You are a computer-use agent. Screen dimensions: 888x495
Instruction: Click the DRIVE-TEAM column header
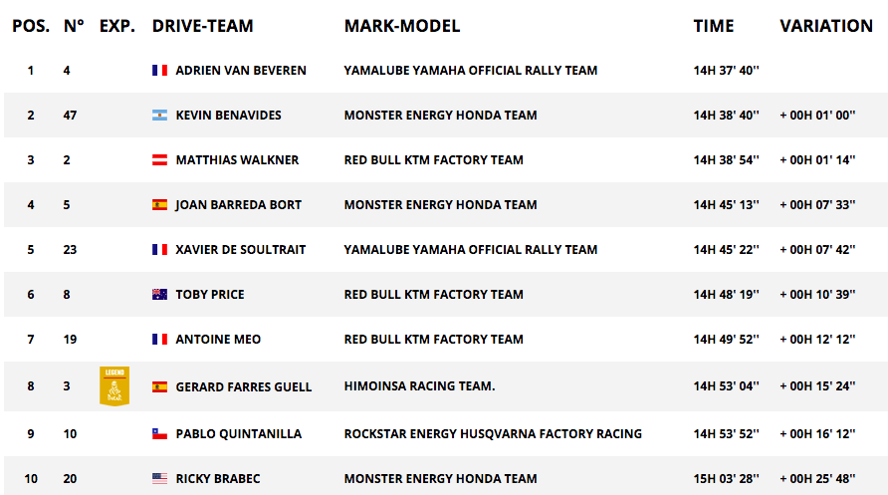203,26
